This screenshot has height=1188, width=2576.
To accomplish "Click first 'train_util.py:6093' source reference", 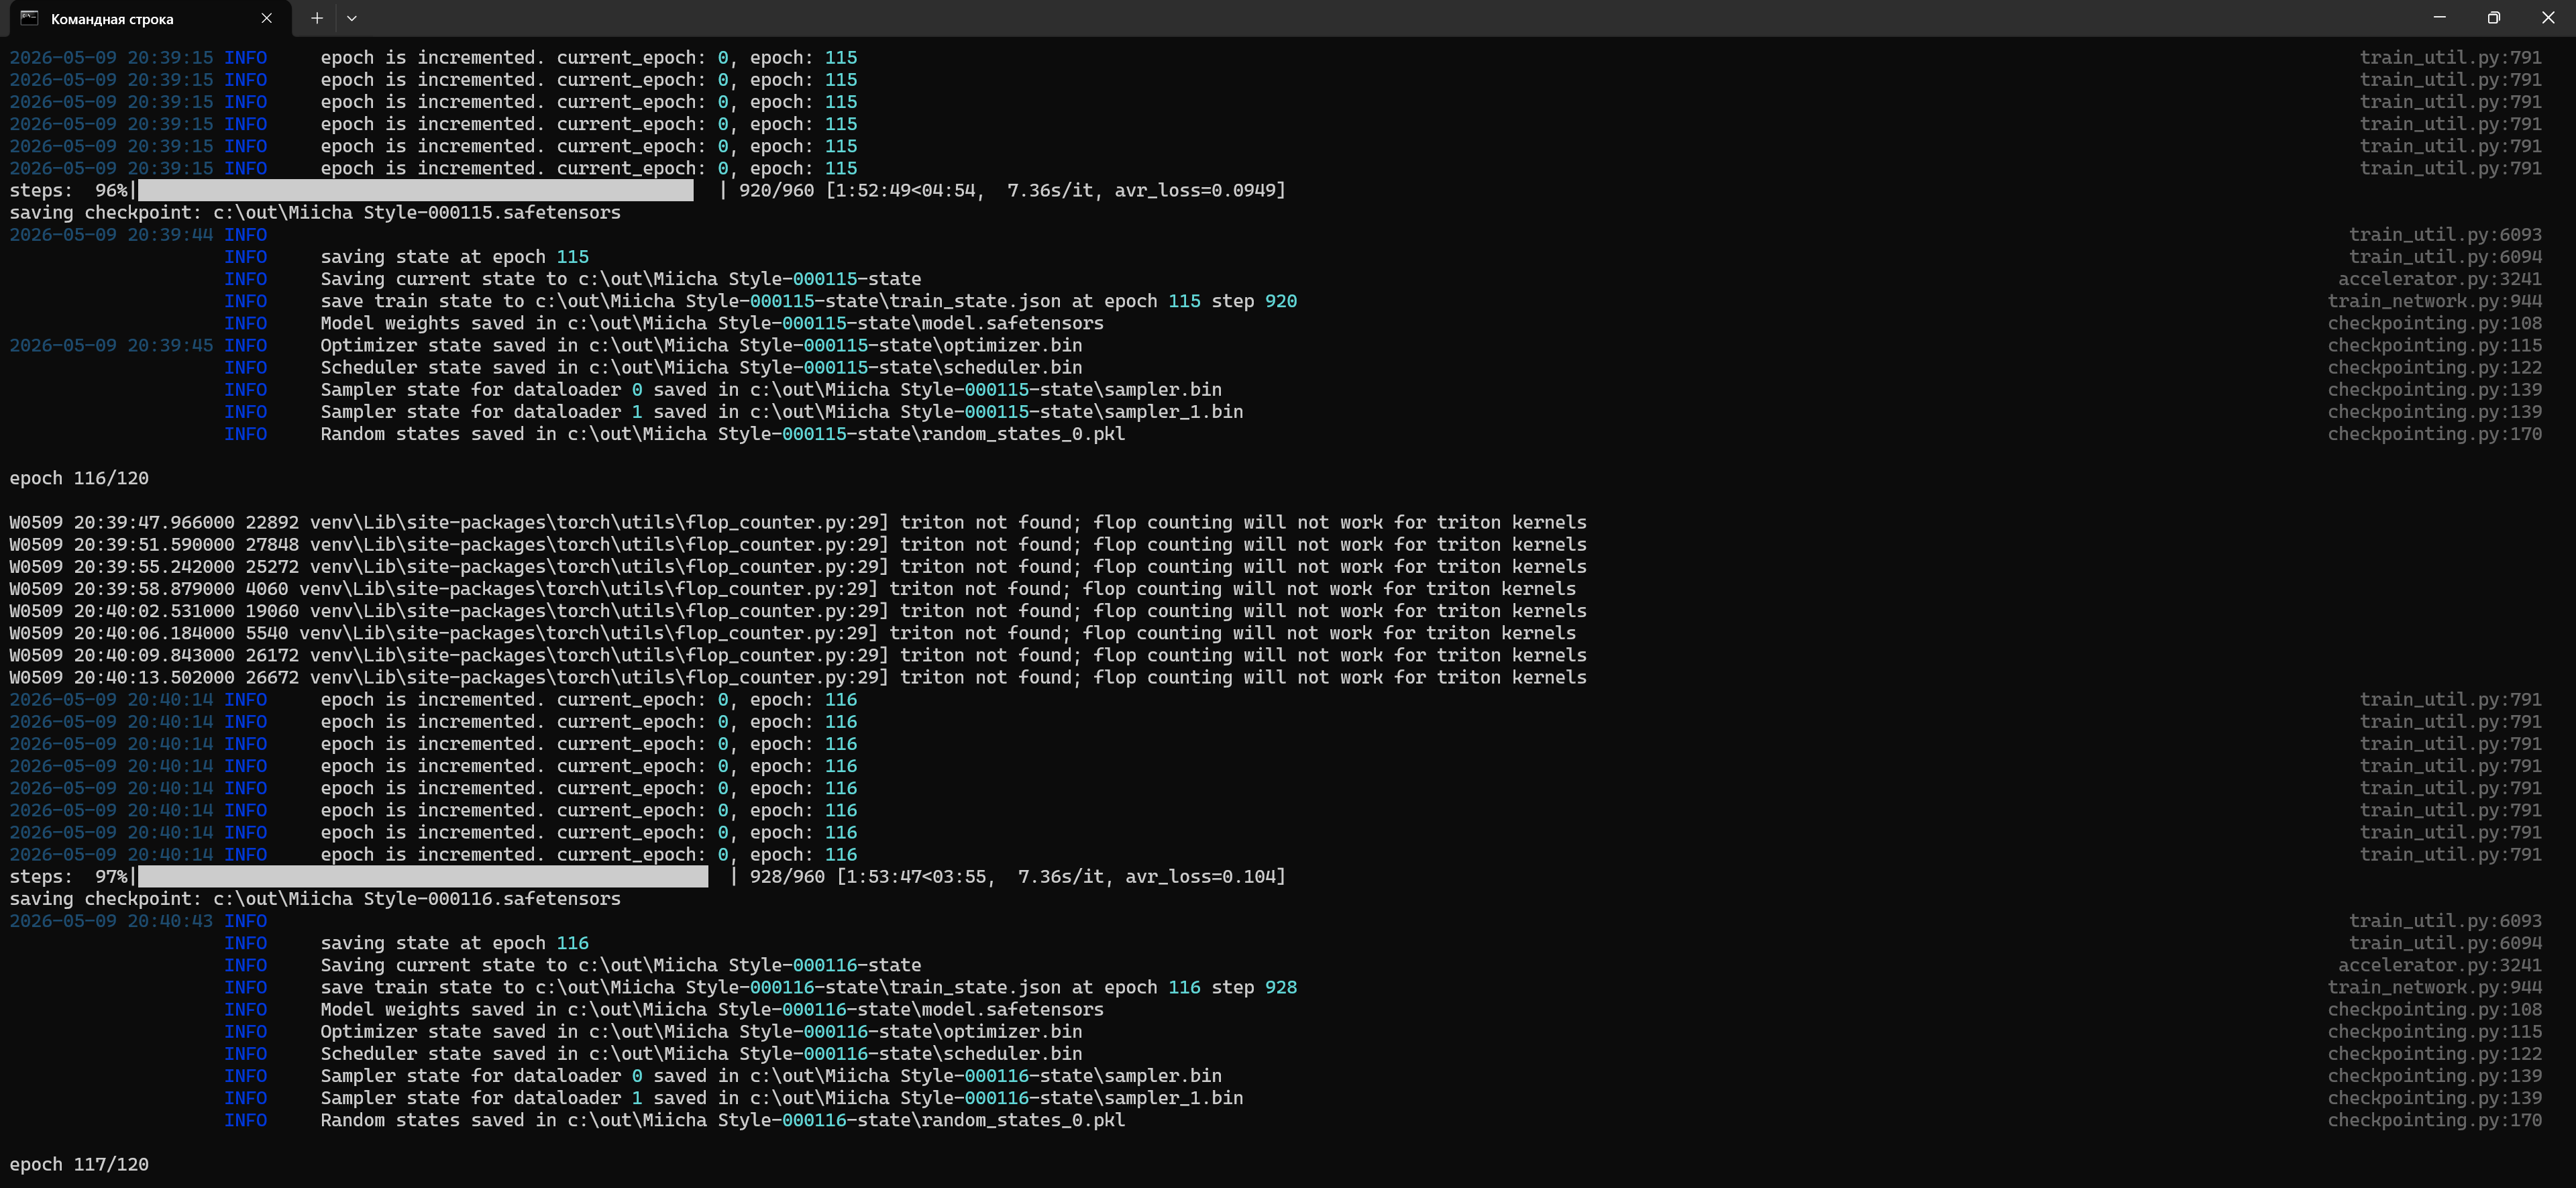I will point(2445,235).
